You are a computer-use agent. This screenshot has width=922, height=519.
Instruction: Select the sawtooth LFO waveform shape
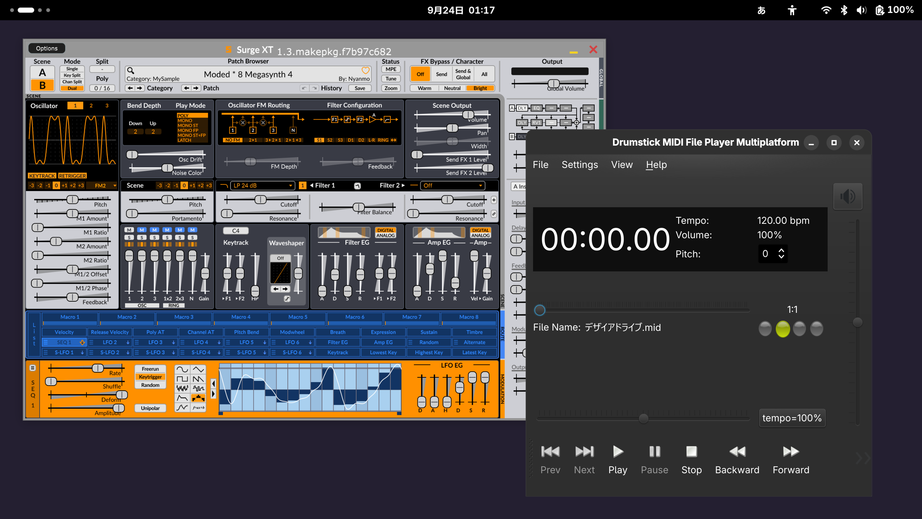click(198, 379)
